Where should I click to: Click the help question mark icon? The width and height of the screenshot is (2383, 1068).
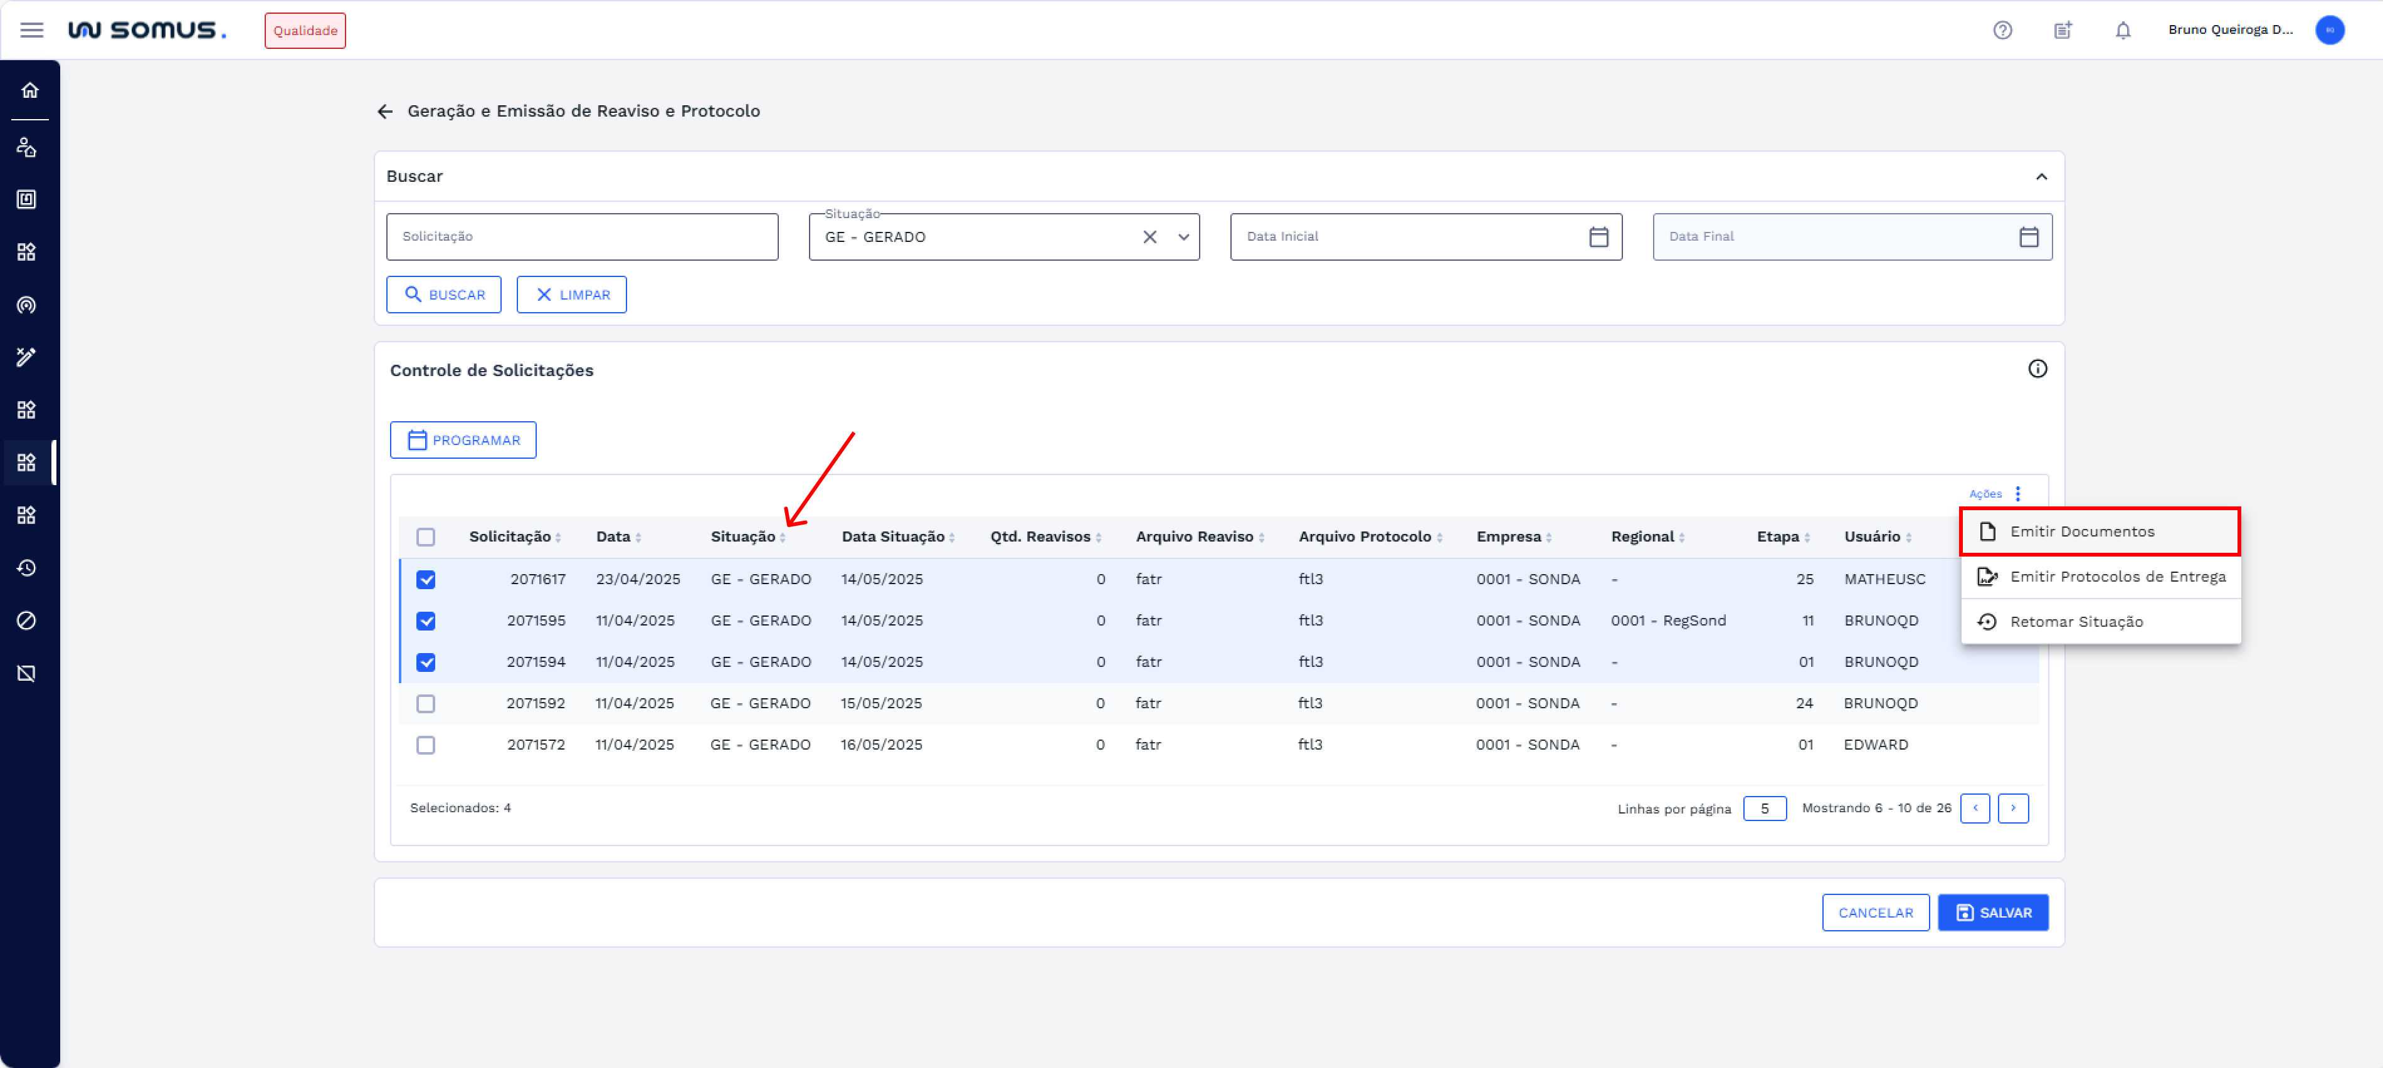point(2002,29)
